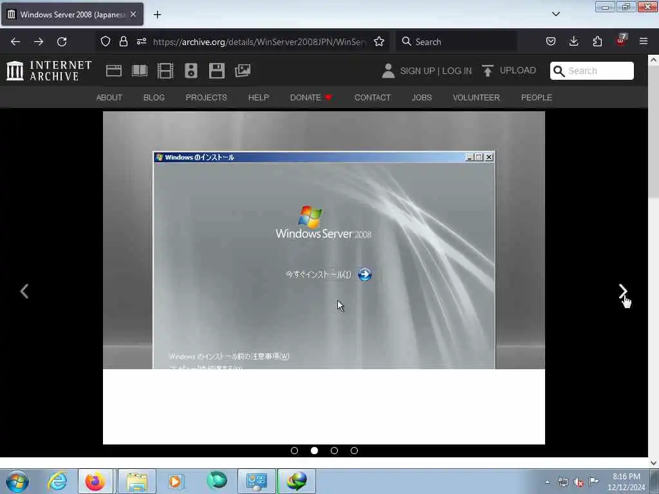Click the user avatar icon

(388, 71)
